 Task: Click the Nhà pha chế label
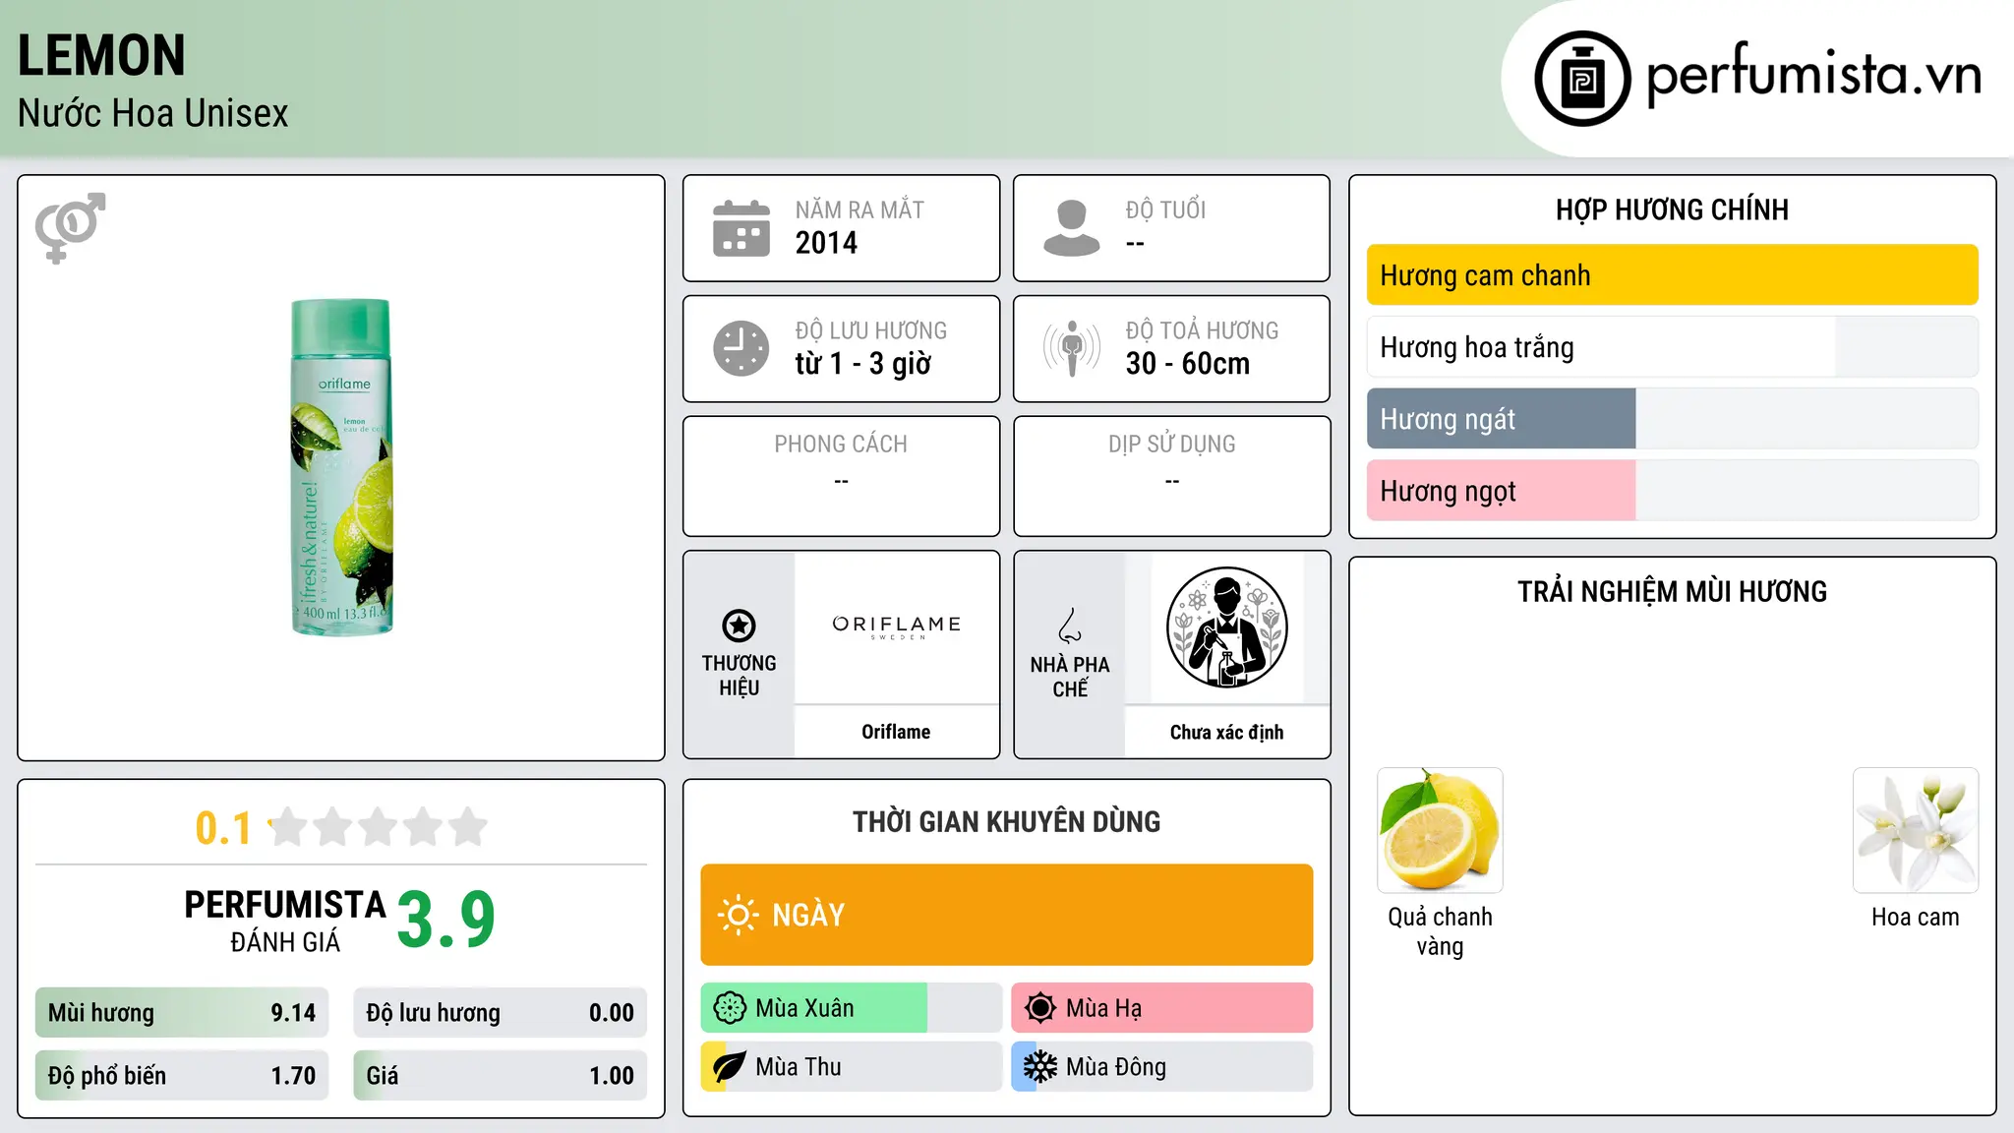coord(1070,677)
